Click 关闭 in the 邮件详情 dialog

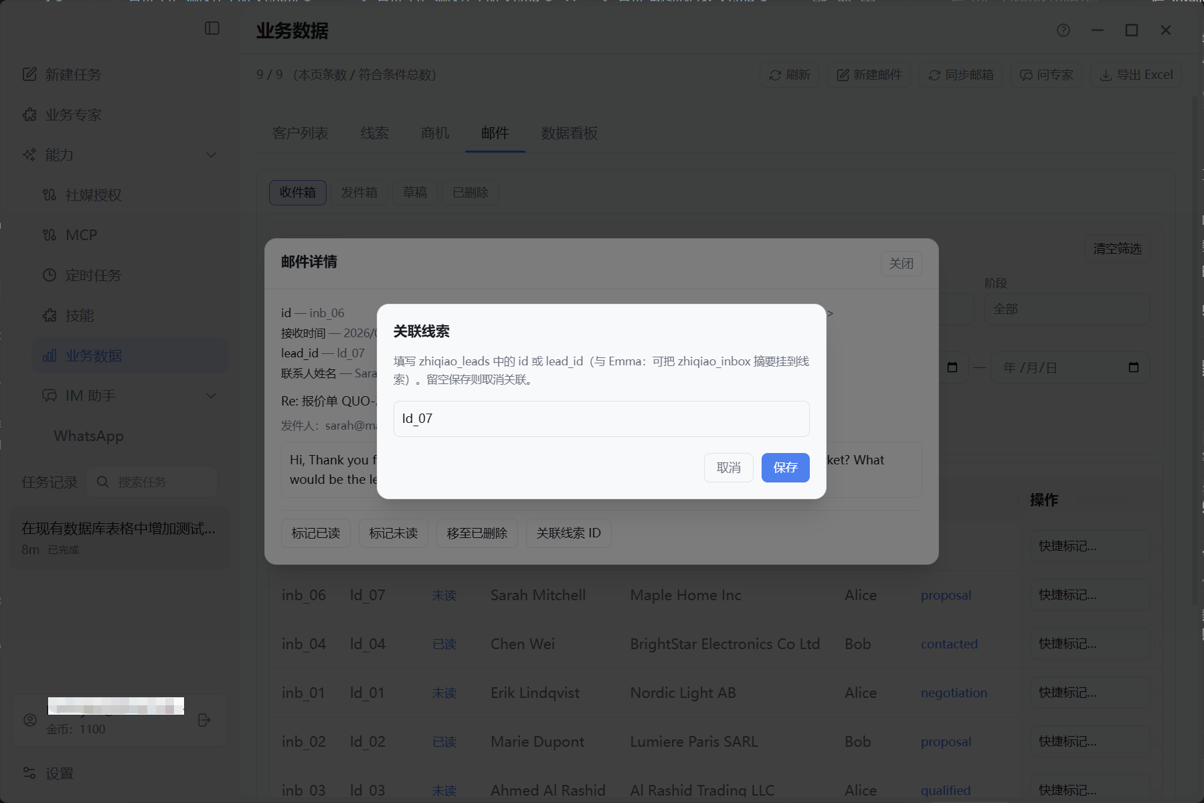901,264
